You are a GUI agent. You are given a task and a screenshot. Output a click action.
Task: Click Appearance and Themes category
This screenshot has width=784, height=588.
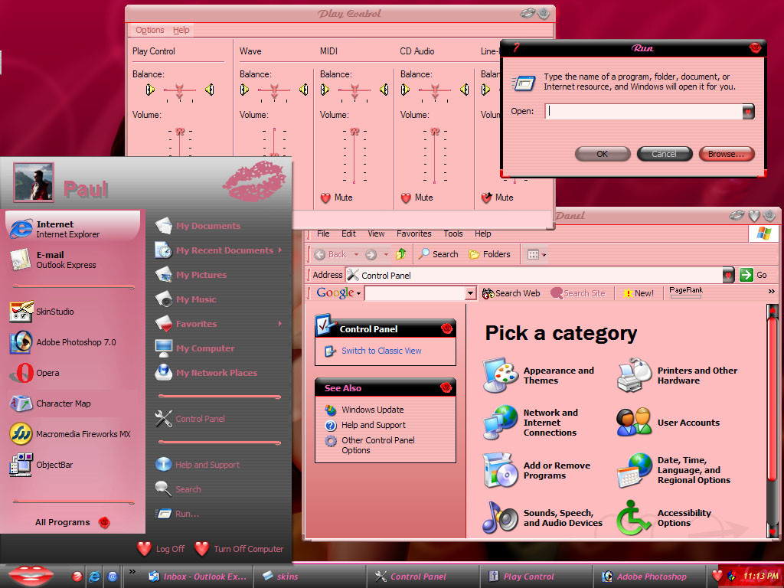pos(540,375)
